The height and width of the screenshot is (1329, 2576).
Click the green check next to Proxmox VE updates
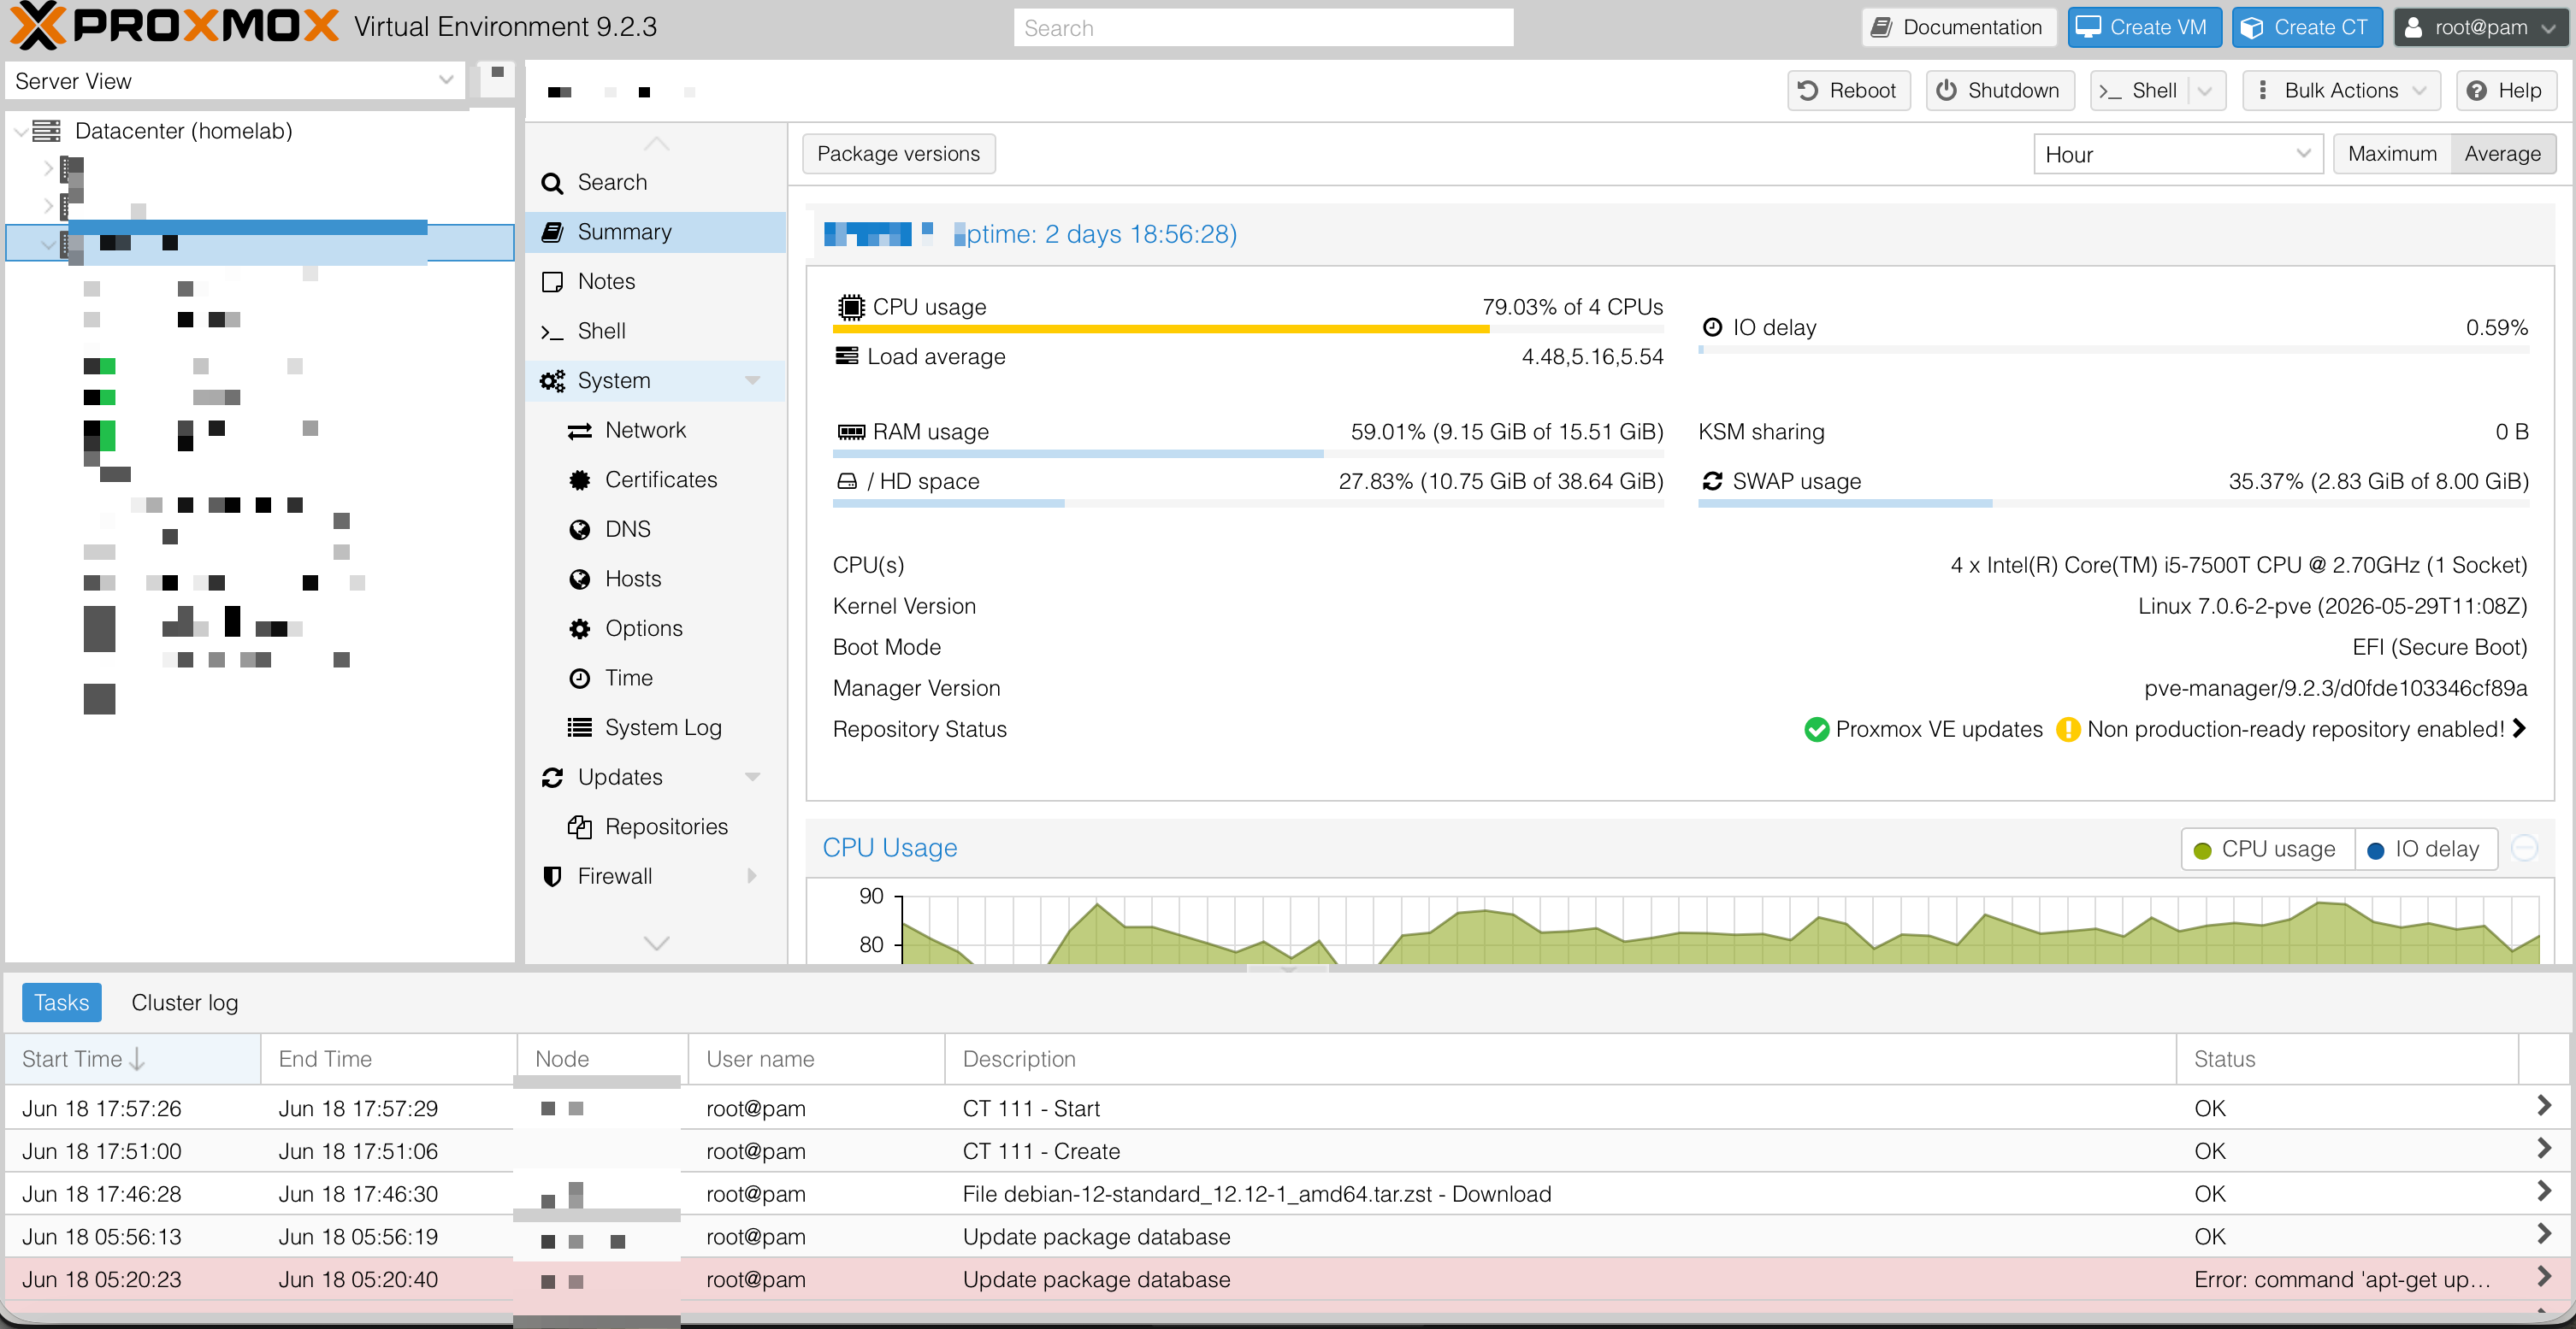pos(1816,729)
